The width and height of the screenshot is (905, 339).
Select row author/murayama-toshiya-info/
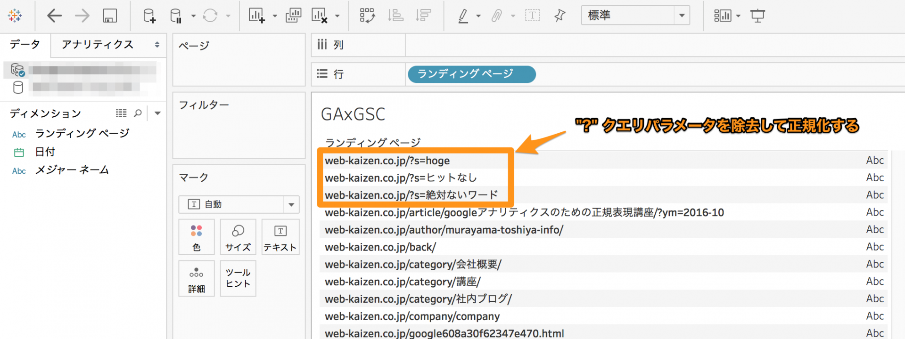coord(444,230)
